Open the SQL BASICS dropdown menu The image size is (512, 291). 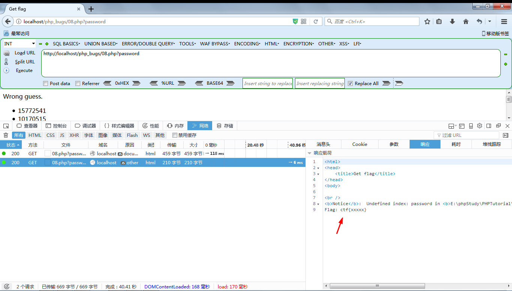click(66, 44)
